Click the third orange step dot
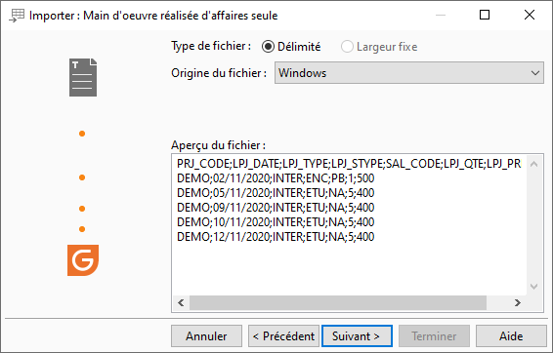 pos(82,209)
